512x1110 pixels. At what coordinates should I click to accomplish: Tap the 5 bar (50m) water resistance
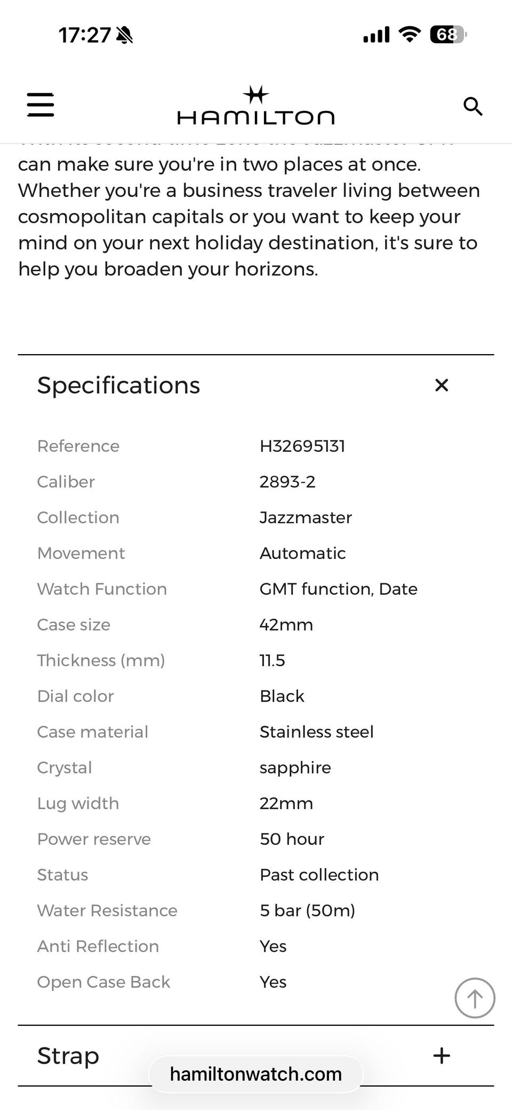[307, 911]
